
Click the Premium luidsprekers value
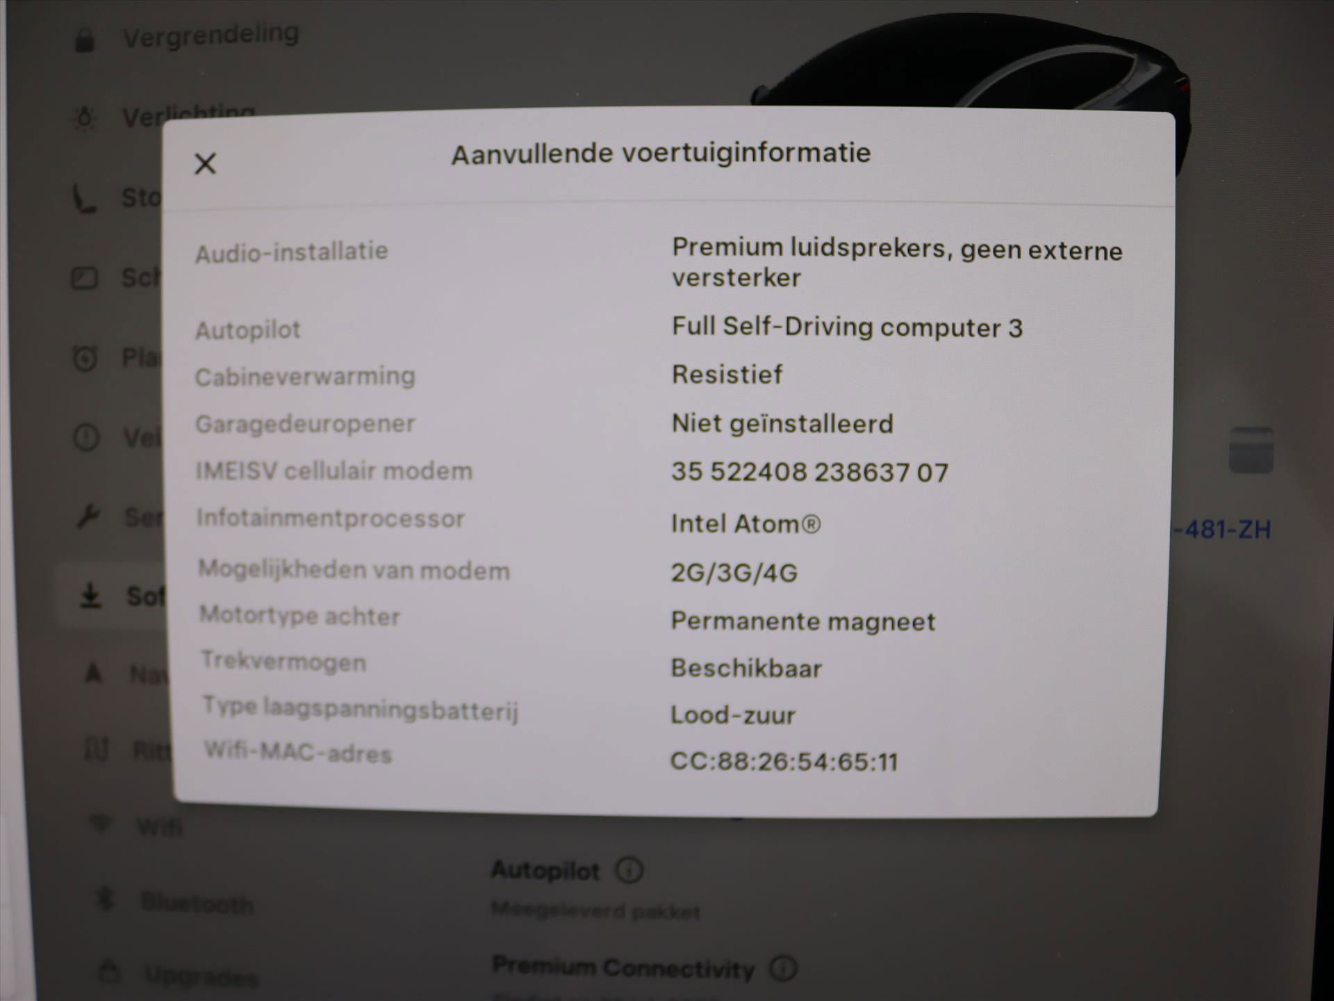pos(897,262)
